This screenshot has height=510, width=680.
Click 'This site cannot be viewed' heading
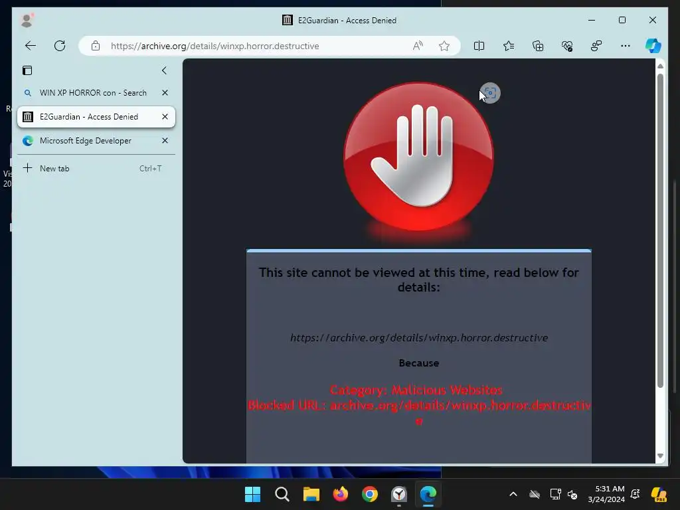[x=419, y=280]
